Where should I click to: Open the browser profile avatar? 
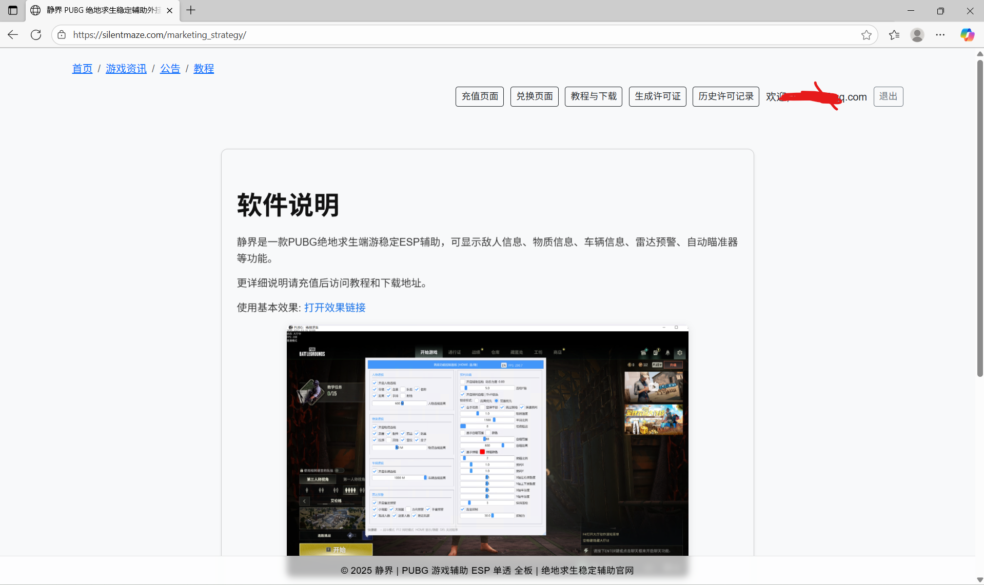[917, 35]
